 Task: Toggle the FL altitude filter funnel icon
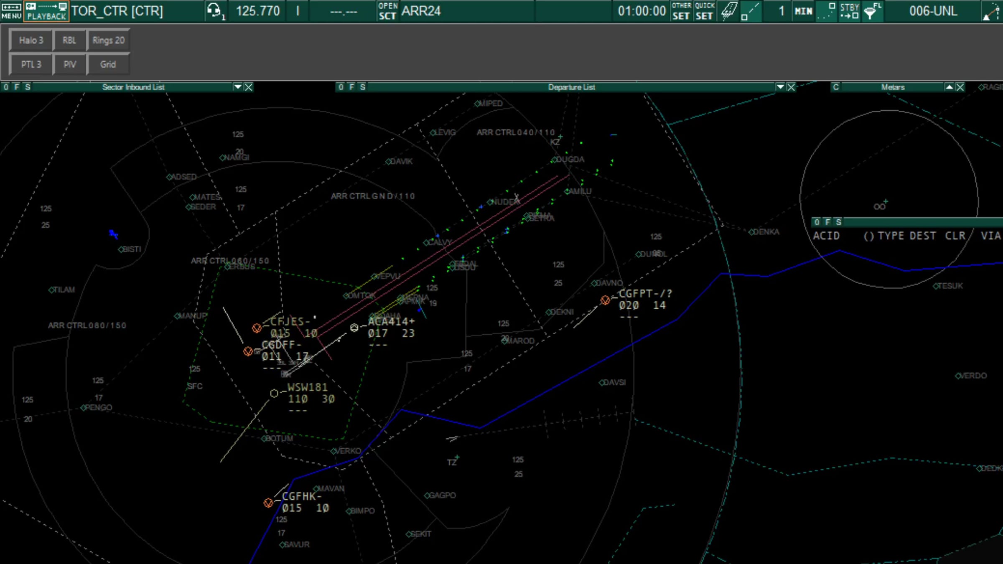[x=873, y=11]
